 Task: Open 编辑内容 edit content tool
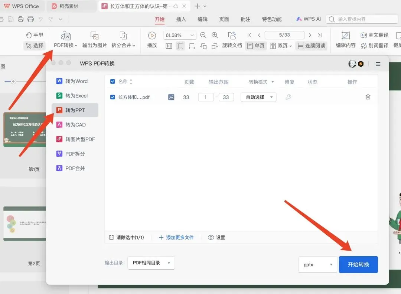[x=346, y=40]
